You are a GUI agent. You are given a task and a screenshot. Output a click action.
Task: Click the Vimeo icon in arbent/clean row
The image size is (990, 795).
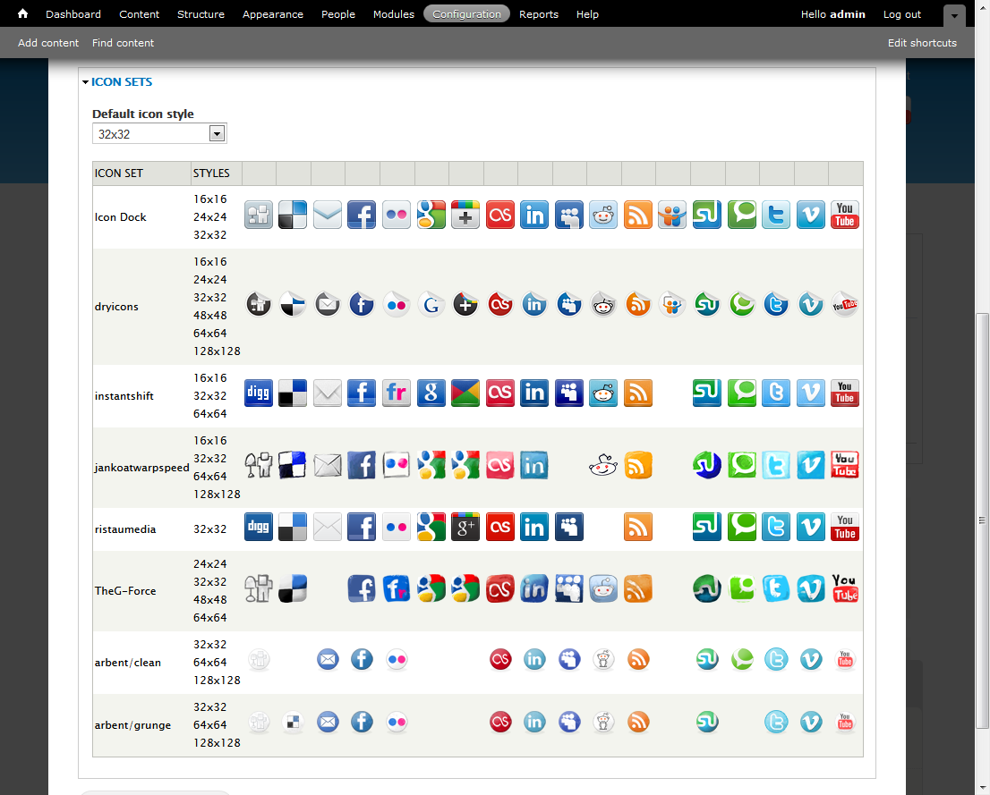(x=811, y=660)
